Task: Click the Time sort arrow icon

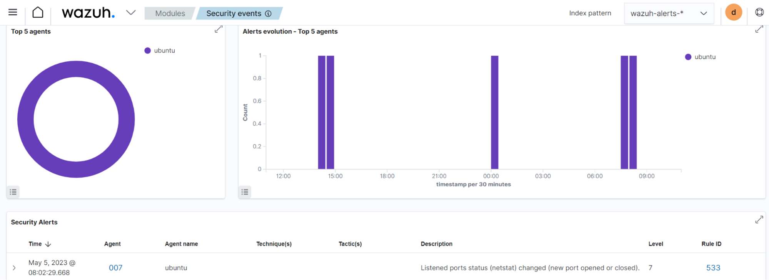Action: tap(48, 244)
